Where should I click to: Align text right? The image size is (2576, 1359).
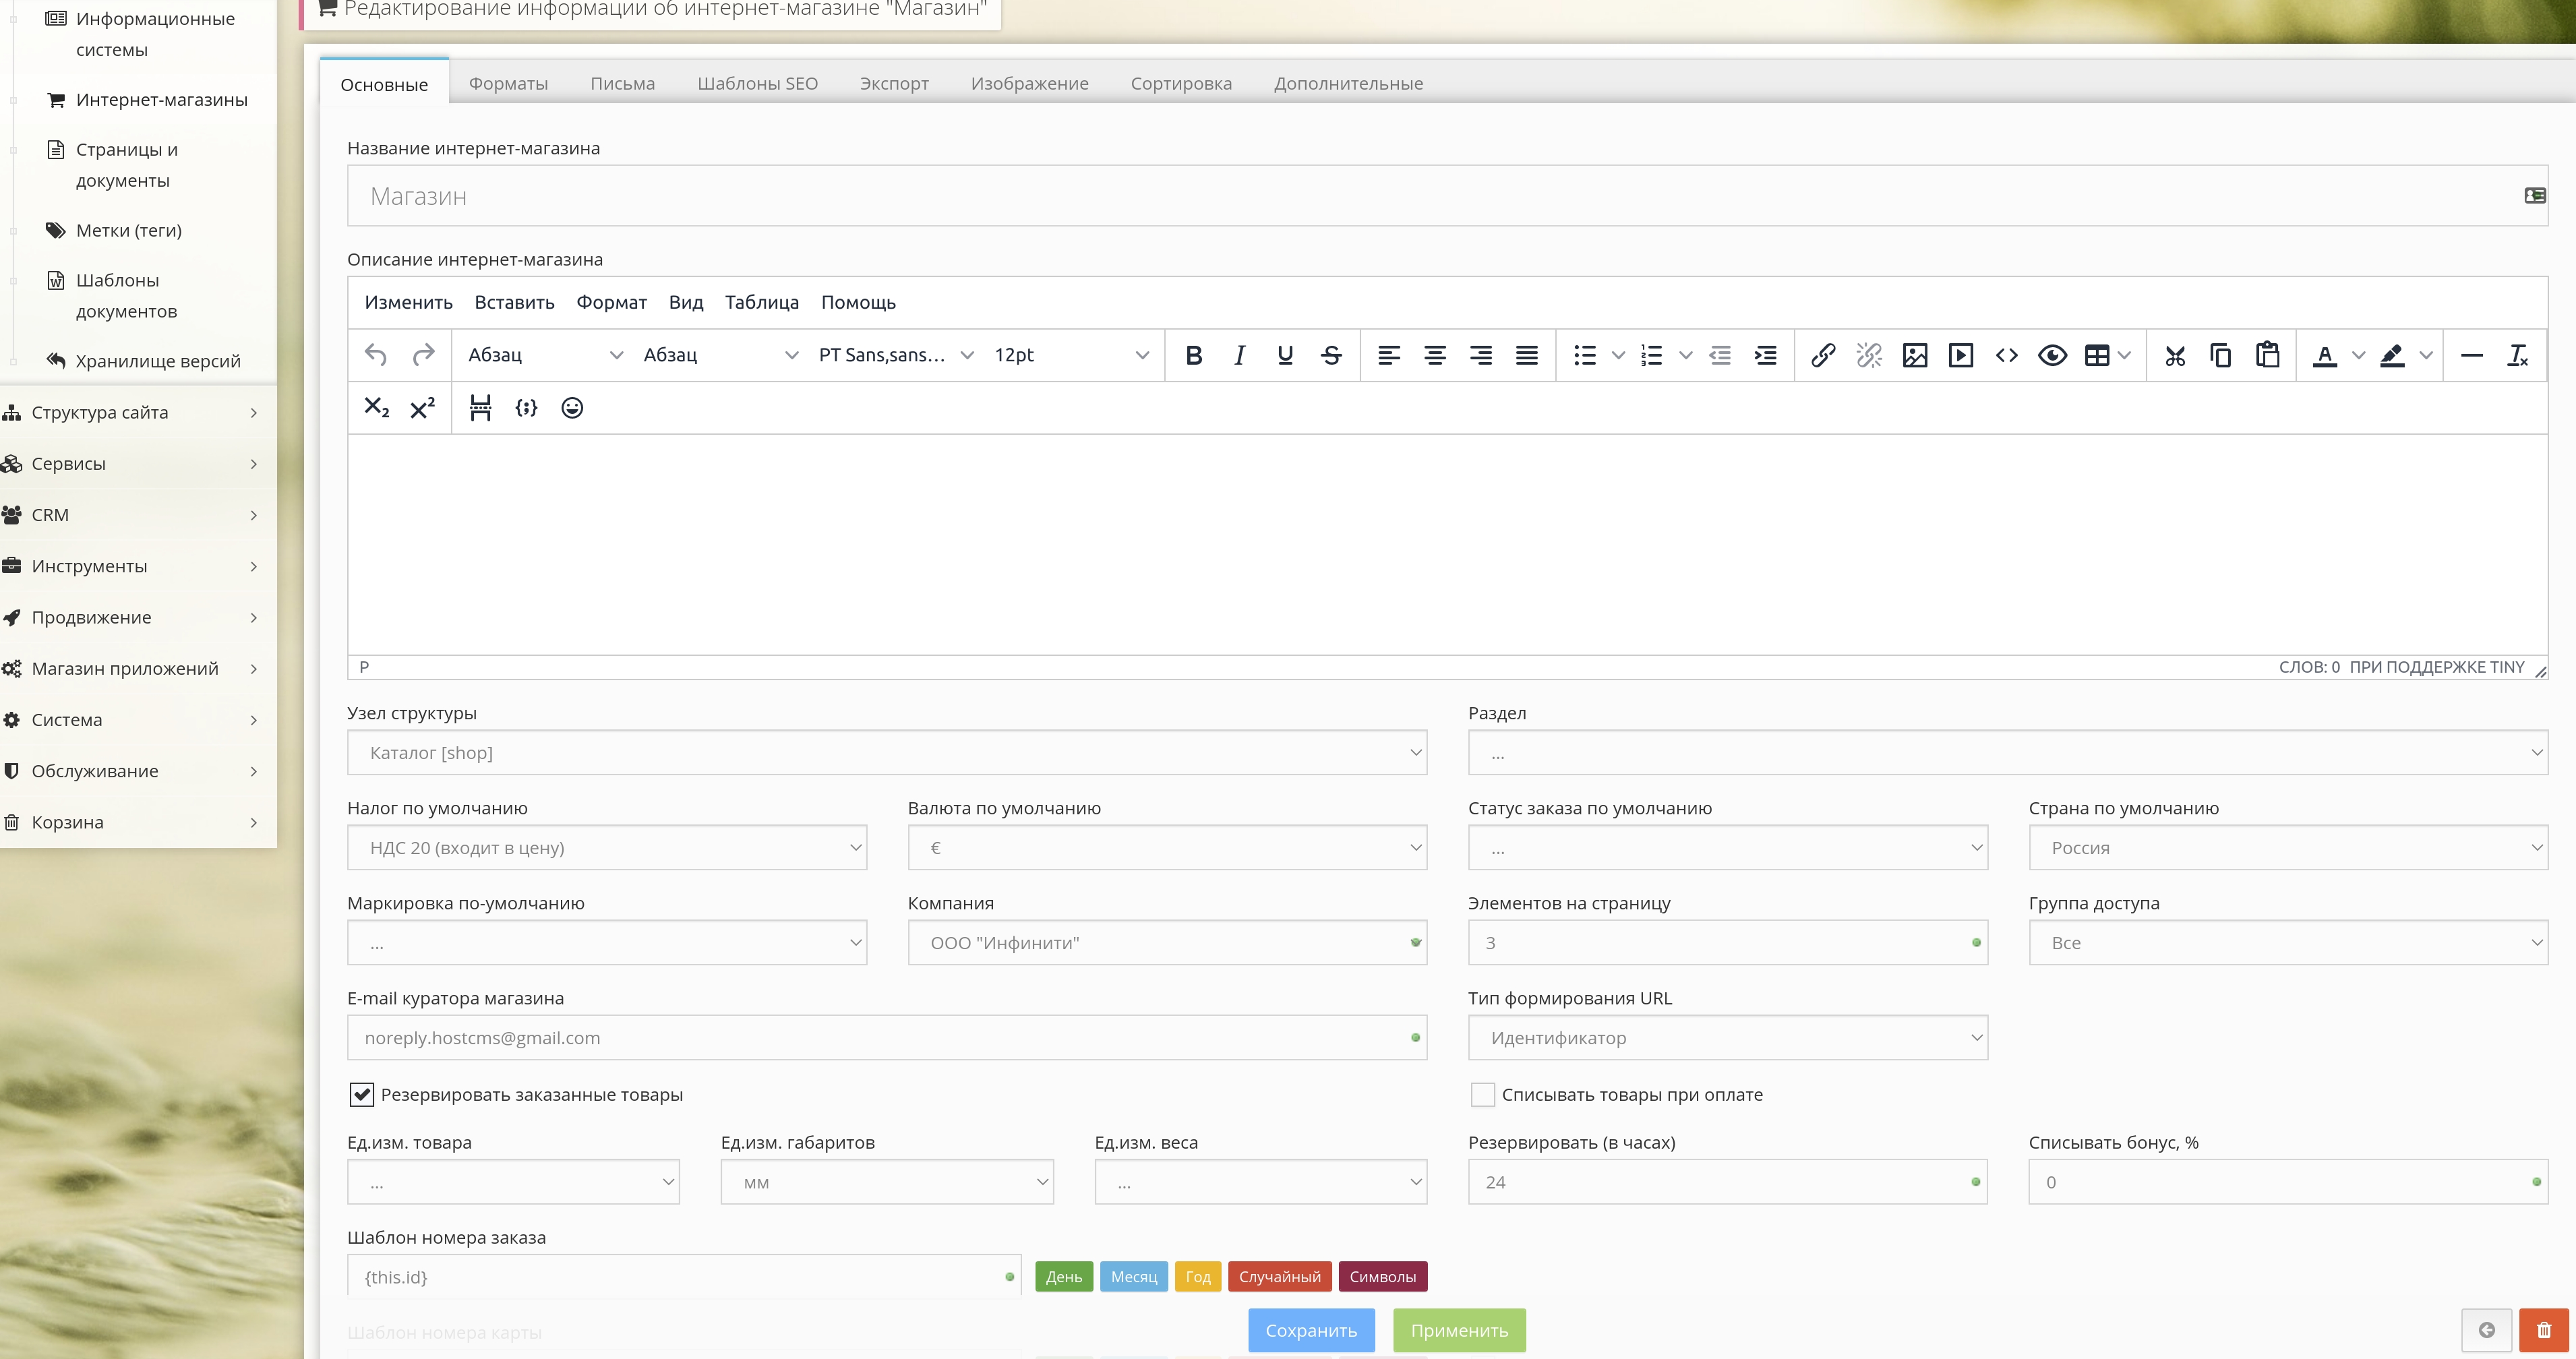click(x=1481, y=355)
